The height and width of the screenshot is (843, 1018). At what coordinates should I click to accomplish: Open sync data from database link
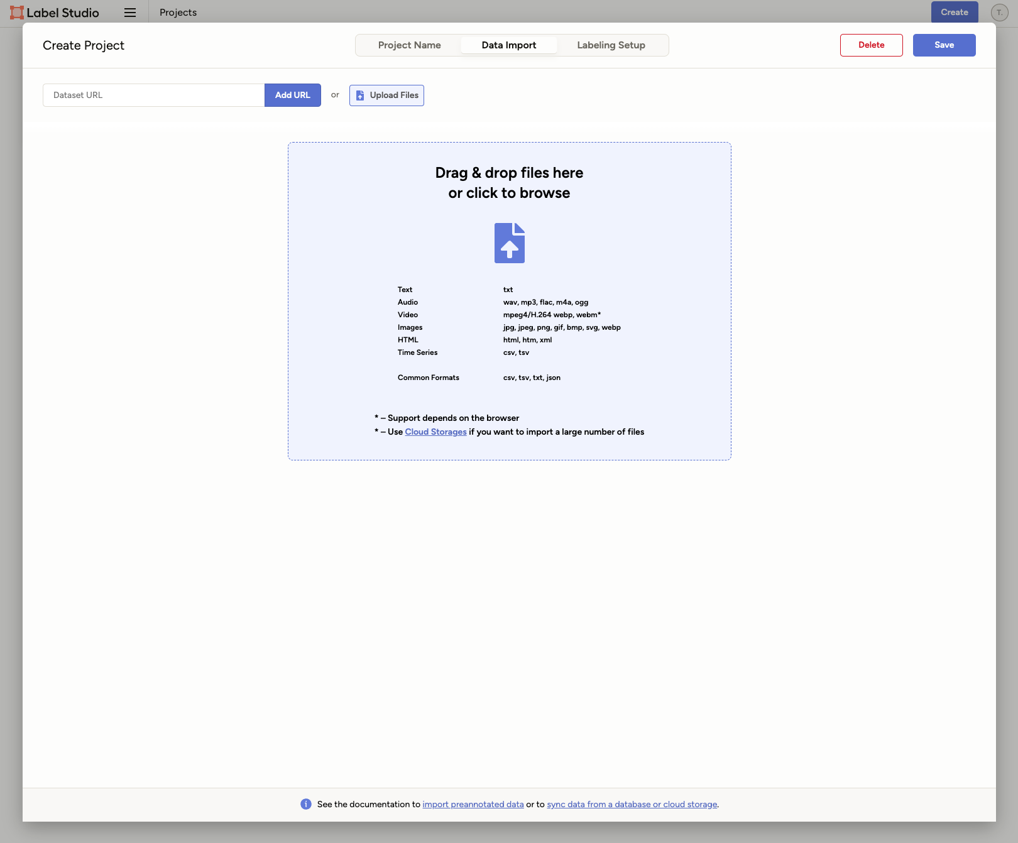tap(632, 804)
